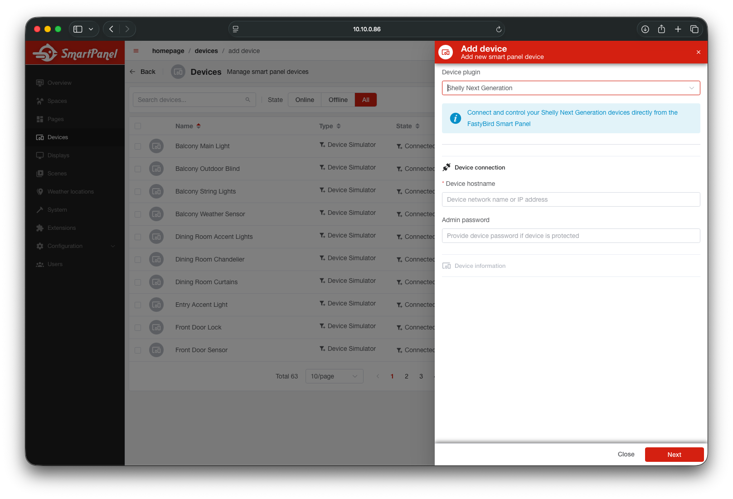Viewport: 733px width, 499px height.
Task: Select all devices using the header checkbox
Action: pos(138,126)
